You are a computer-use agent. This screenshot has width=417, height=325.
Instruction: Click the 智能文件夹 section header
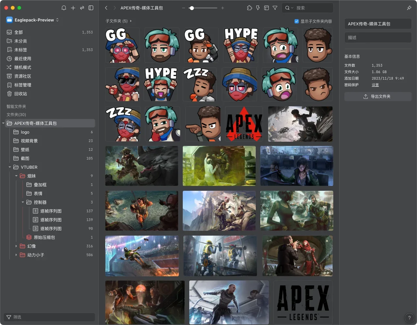(16, 107)
